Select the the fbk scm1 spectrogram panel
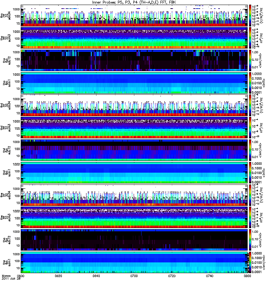This screenshot has width=268, height=286. tap(134, 262)
